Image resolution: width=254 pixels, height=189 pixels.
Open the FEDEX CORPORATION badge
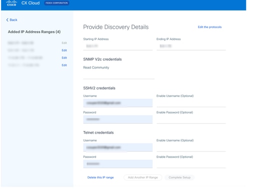click(x=56, y=3)
